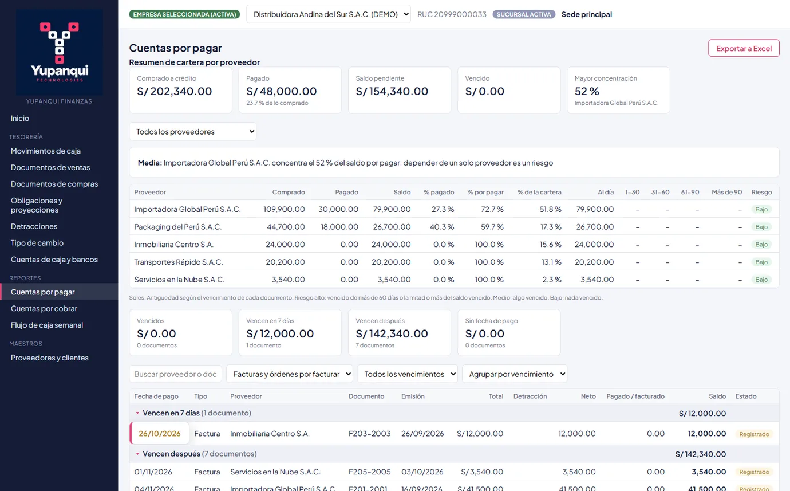Screen dimensions: 790x491
Task: Click the 'Saldo' header in provider summary
Action: click(402, 192)
